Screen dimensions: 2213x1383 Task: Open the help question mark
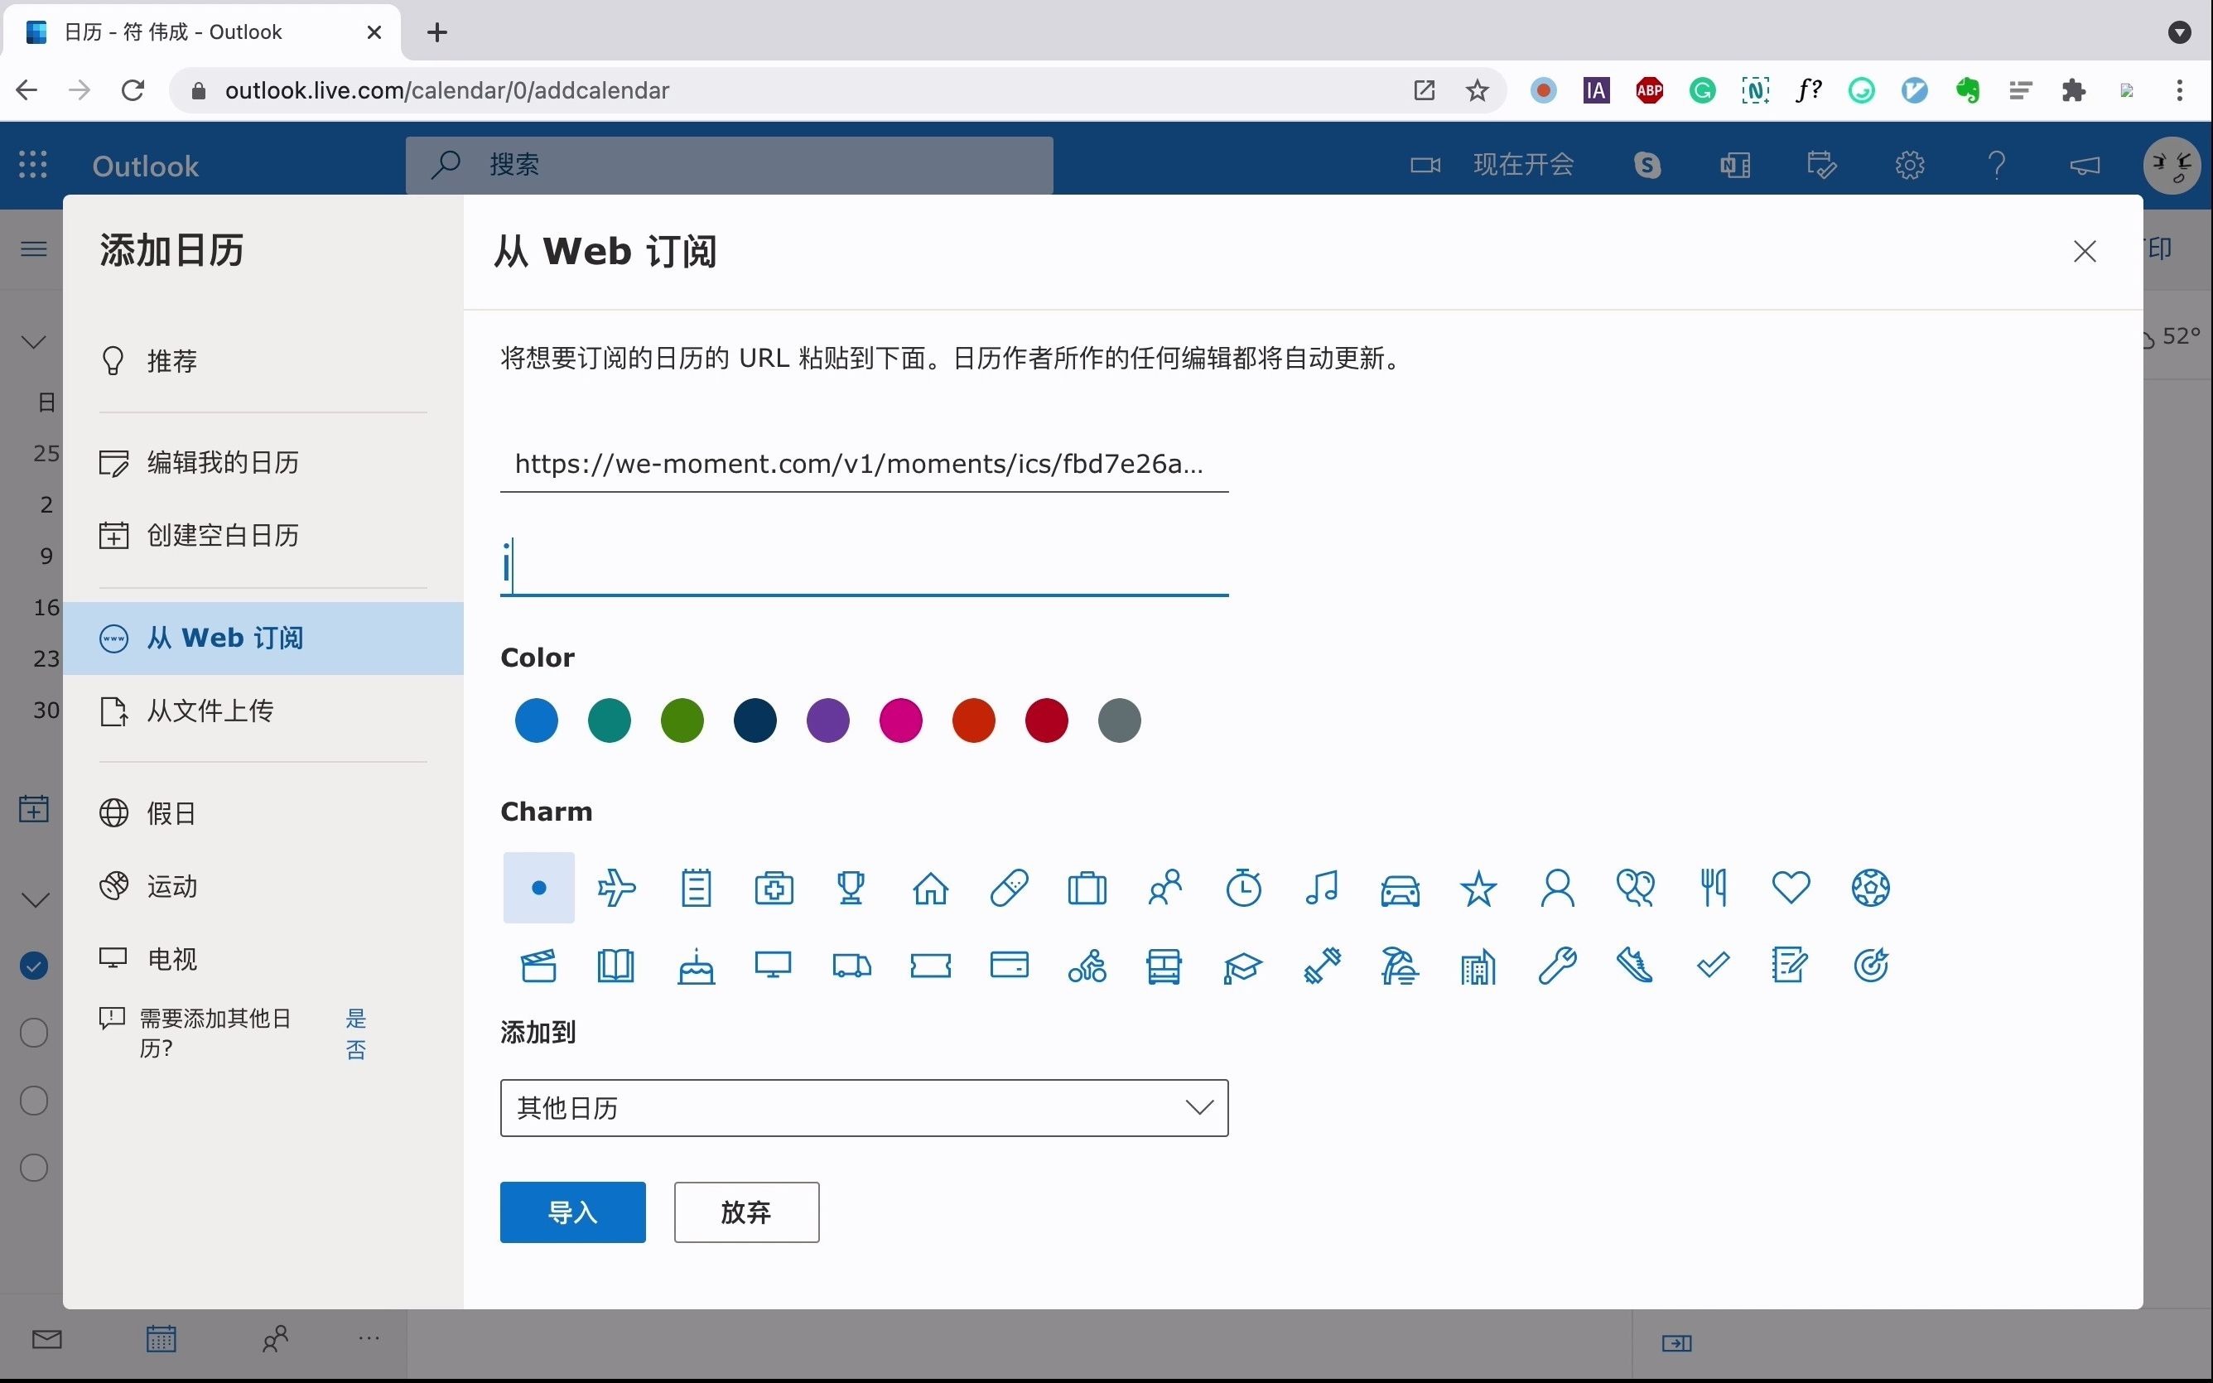point(1997,165)
